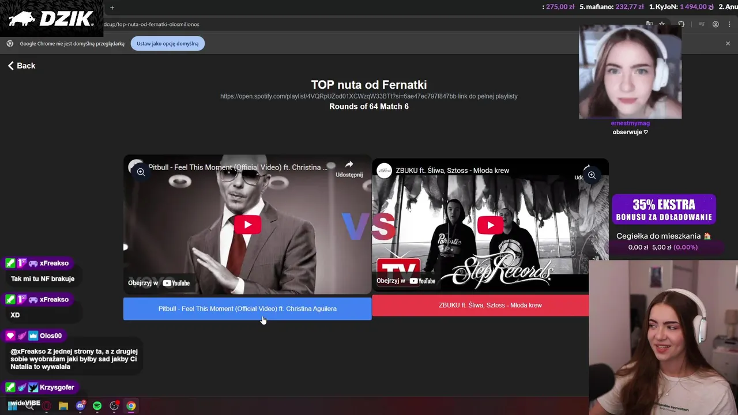Switch to Chrome in the taskbar
738x415 pixels.
click(131, 406)
